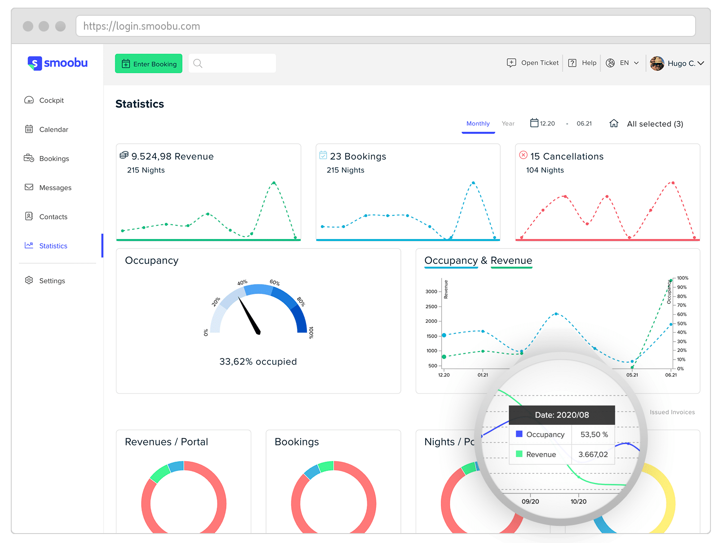
Task: Open Messages from the sidebar
Action: click(55, 187)
